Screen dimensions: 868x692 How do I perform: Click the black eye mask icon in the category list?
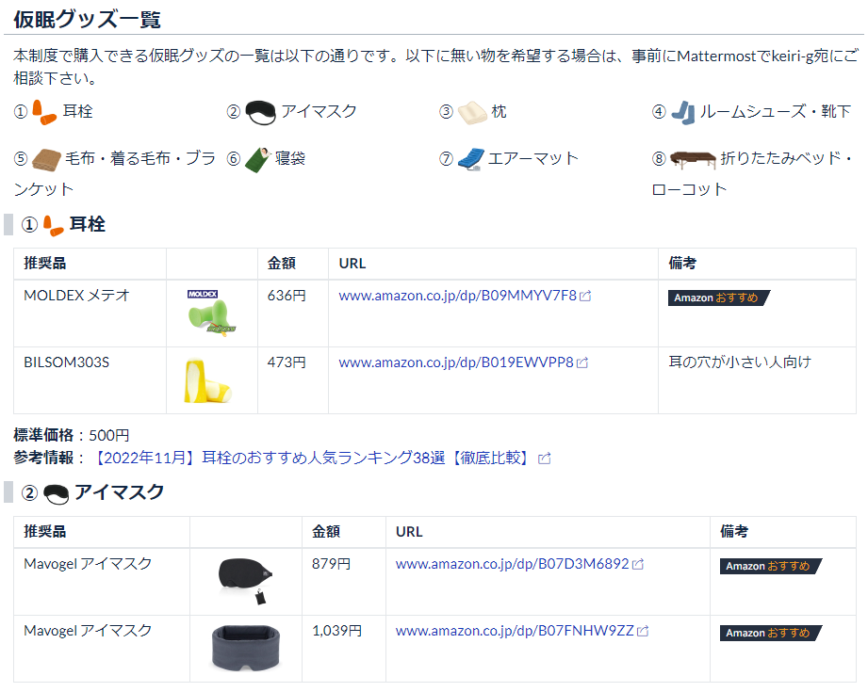260,112
